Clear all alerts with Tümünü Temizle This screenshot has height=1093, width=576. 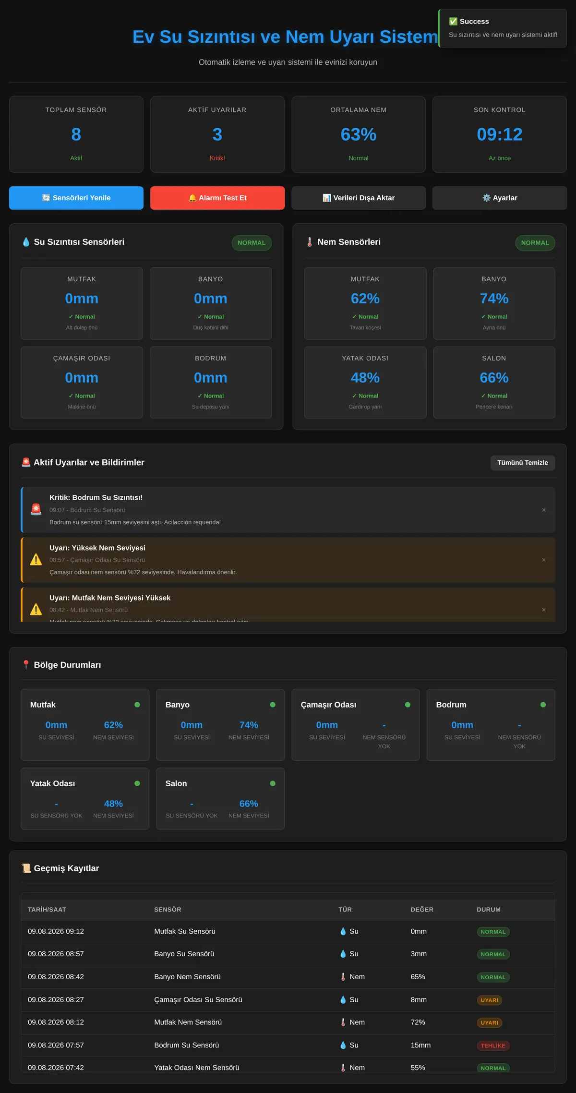pos(523,463)
